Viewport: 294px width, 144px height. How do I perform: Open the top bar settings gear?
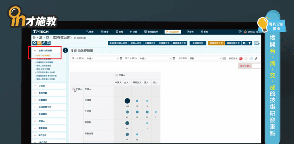pos(240,32)
